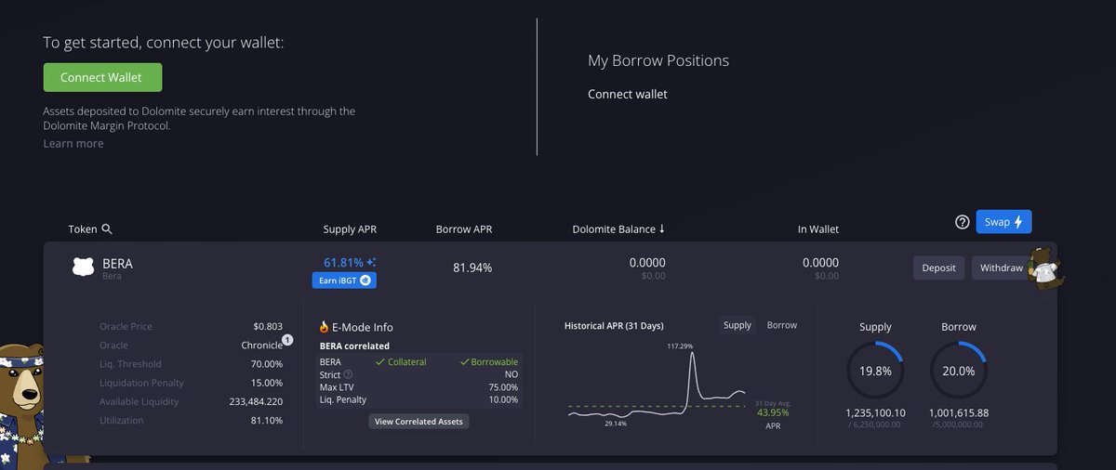Click the Chronicle oracle name
This screenshot has height=470, width=1116.
(261, 346)
